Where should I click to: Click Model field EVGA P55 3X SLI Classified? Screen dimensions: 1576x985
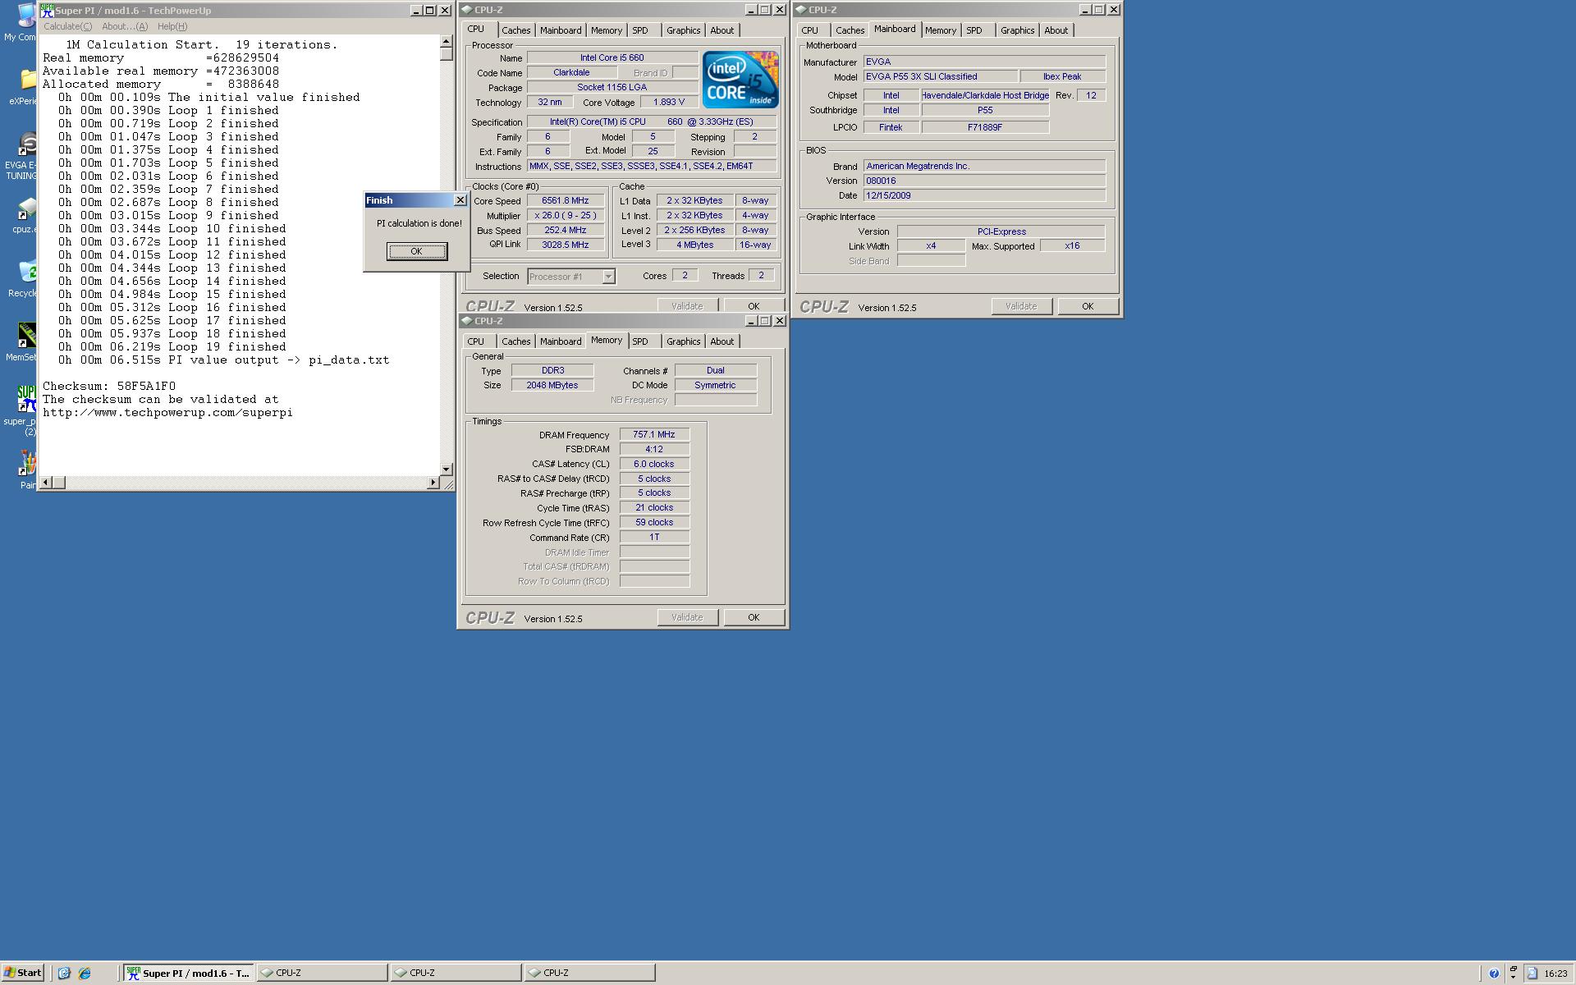(x=941, y=76)
